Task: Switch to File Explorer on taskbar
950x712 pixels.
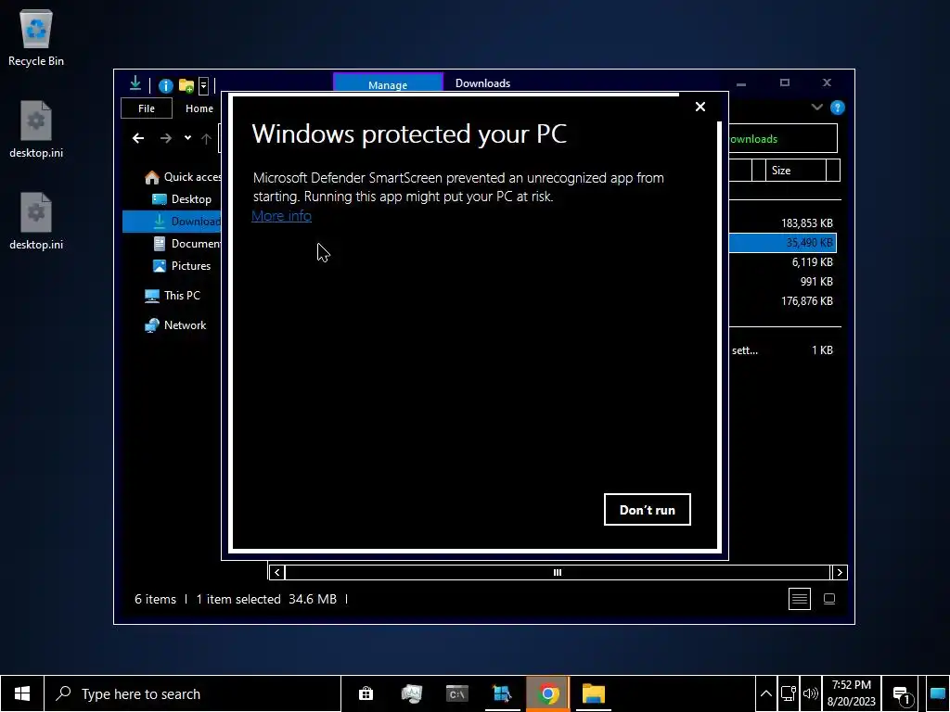Action: click(593, 693)
